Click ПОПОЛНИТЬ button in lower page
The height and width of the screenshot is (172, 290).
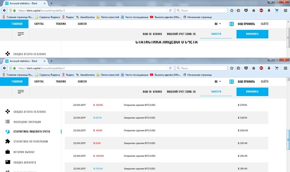click(252, 92)
